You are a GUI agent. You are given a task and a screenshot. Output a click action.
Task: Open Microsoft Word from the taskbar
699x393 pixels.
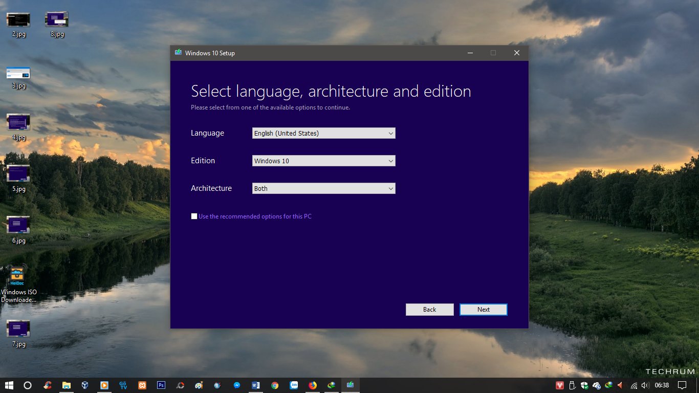(x=256, y=385)
